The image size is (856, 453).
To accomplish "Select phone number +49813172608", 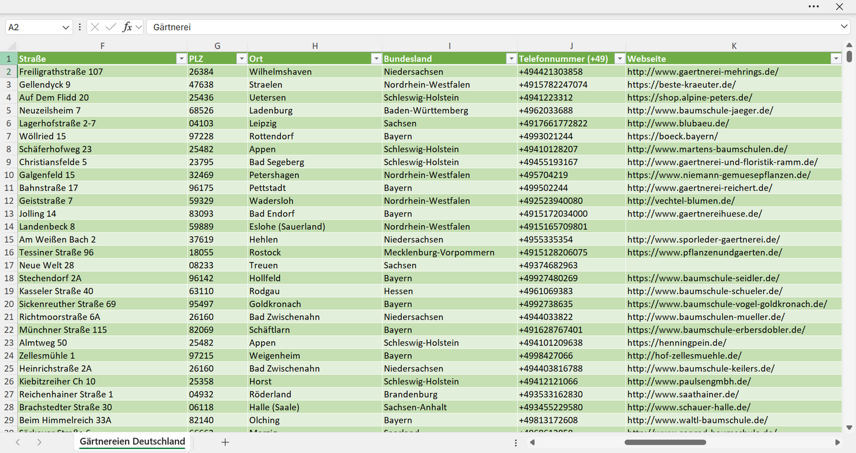I will click(x=572, y=420).
